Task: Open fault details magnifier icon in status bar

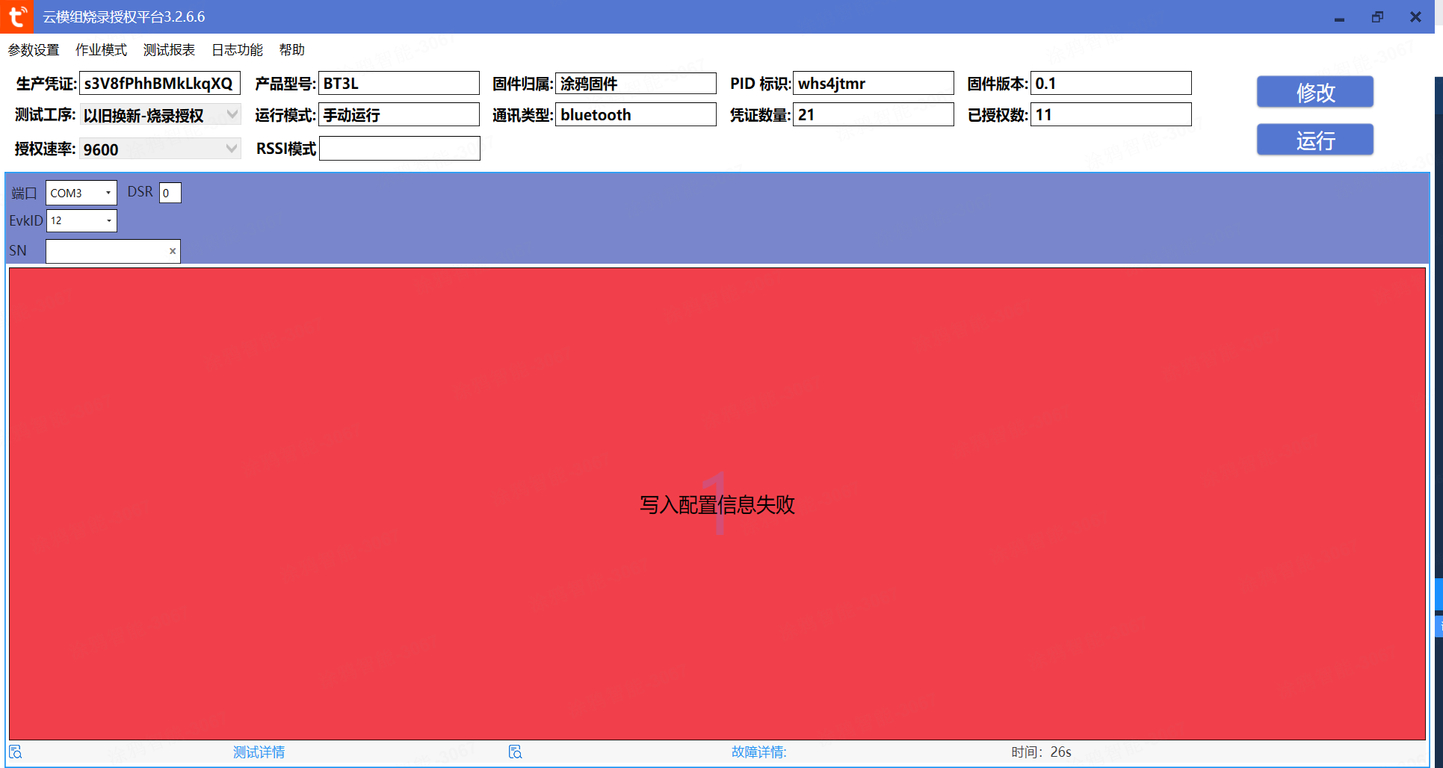Action: tap(515, 752)
